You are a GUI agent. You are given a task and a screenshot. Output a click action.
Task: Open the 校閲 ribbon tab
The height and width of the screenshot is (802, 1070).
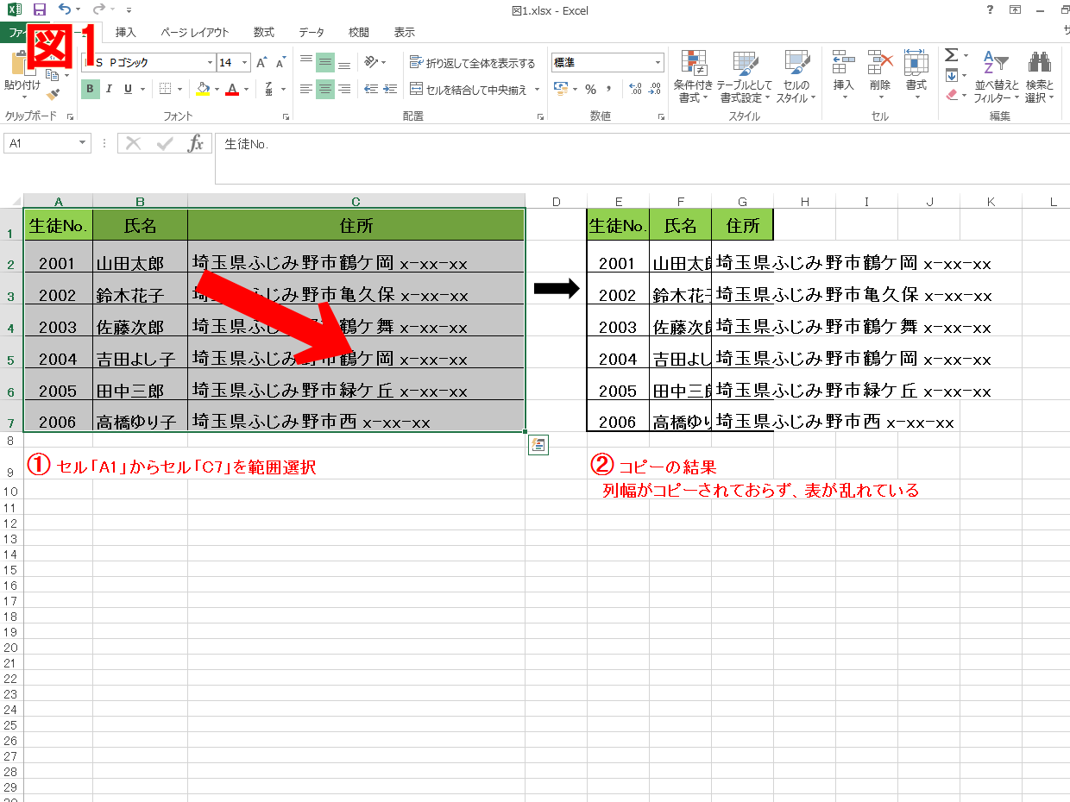click(x=358, y=32)
